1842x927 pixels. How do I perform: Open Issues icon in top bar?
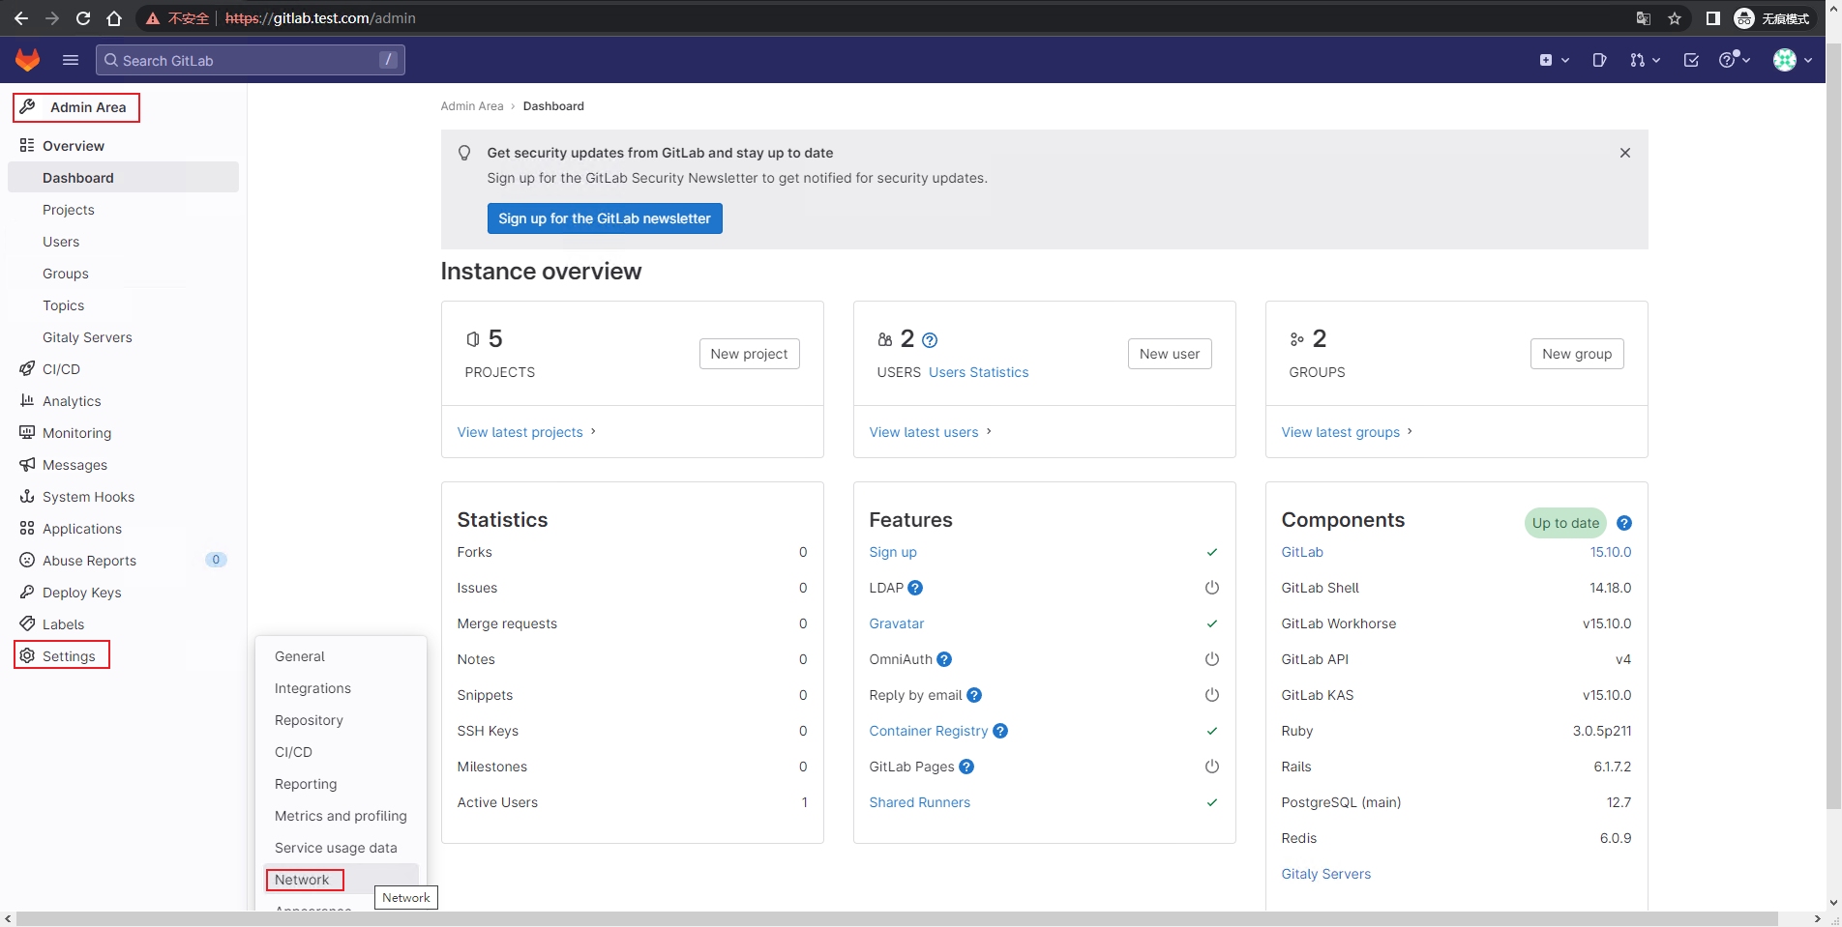(1599, 60)
